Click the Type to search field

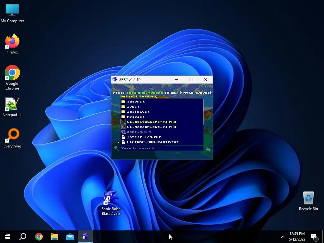click(x=162, y=148)
